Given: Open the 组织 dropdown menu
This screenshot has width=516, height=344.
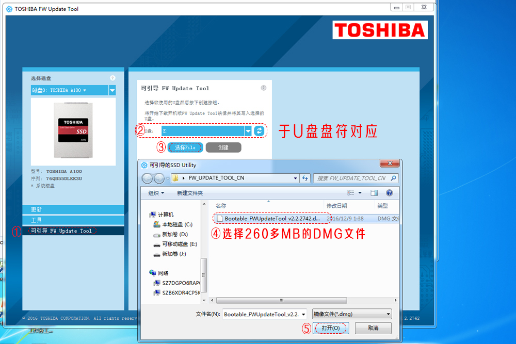Looking at the screenshot, I should click(156, 193).
